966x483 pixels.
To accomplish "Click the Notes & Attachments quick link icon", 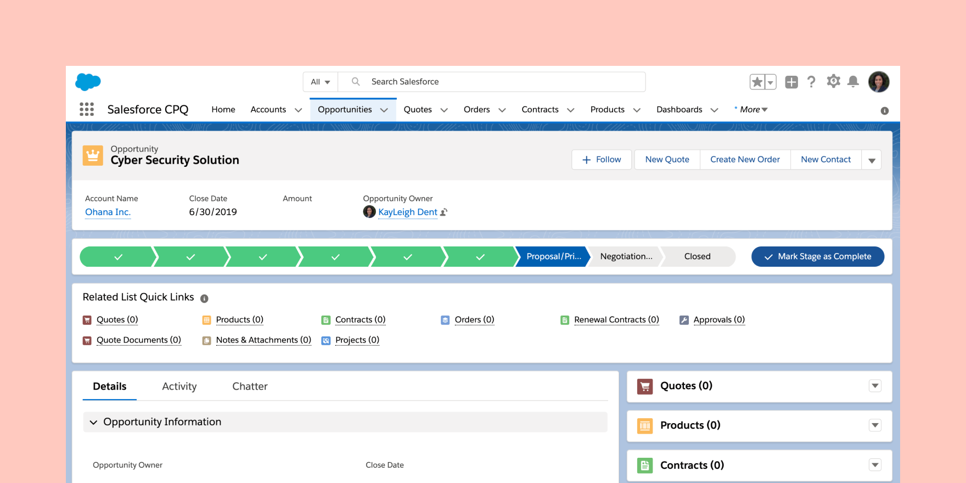I will [x=206, y=341].
